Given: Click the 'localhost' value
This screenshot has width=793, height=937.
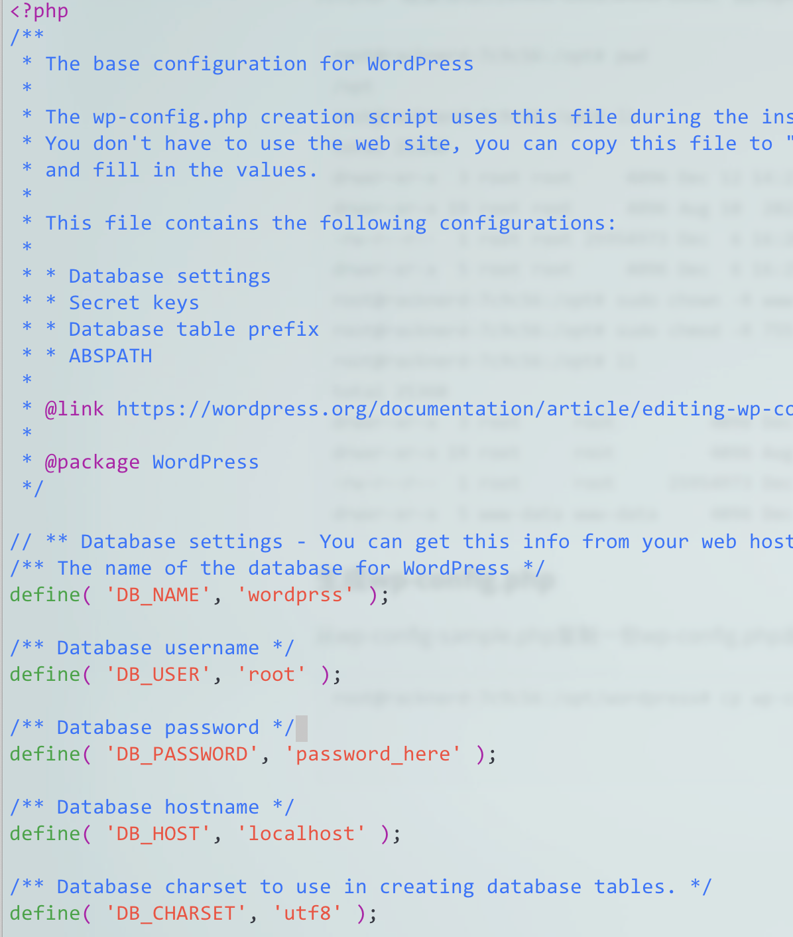Looking at the screenshot, I should pyautogui.click(x=301, y=833).
